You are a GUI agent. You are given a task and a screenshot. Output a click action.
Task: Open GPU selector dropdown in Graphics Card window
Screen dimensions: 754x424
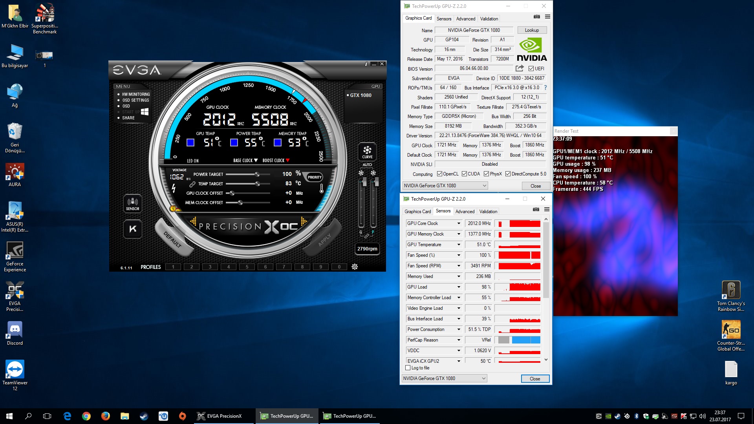click(445, 186)
